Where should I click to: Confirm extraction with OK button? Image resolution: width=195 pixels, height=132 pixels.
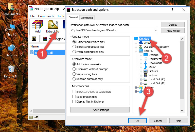click(137, 121)
